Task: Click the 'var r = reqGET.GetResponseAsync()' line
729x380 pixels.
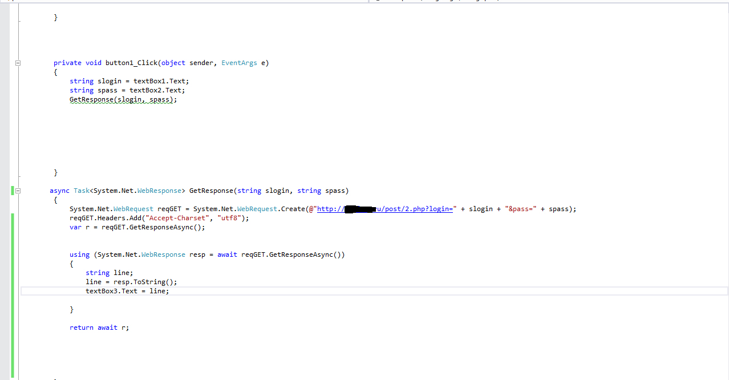Action: point(137,227)
